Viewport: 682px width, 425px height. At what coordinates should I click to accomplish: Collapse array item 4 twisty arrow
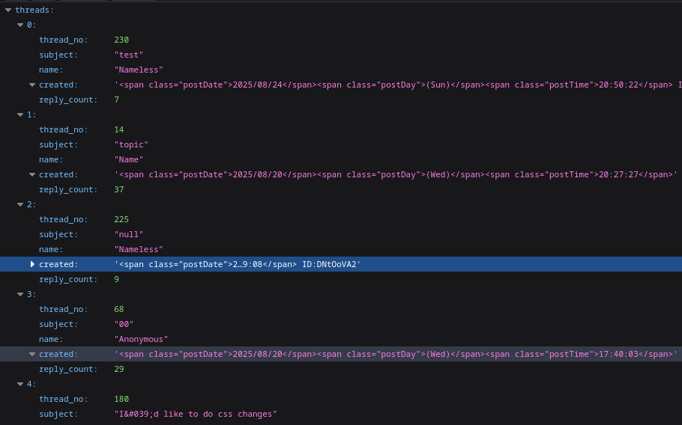[20, 384]
